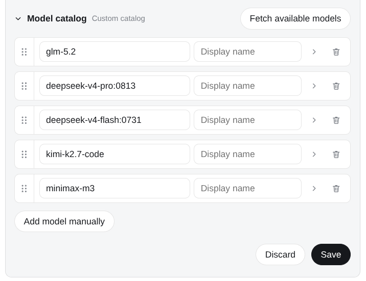Viewport: 366px width, 281px height.
Task: Collapse the Model catalog section
Action: coord(18,19)
